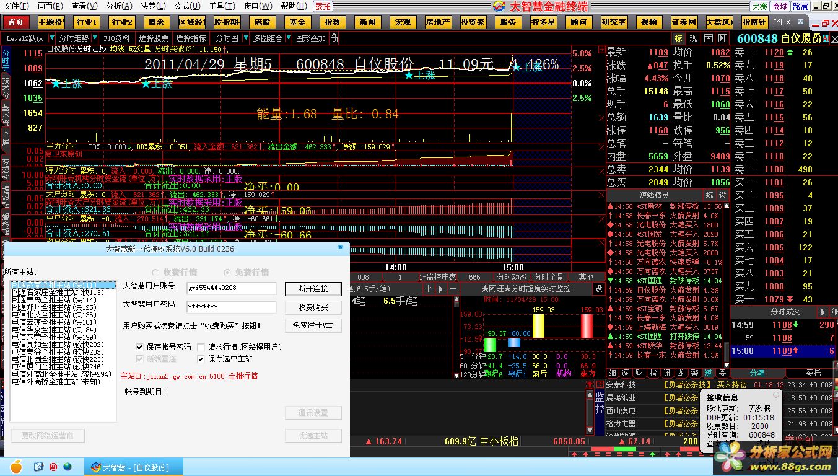Screen dimensions: 838x476
Task: Click the plus icon above the monitor panel
Action: 428,289
